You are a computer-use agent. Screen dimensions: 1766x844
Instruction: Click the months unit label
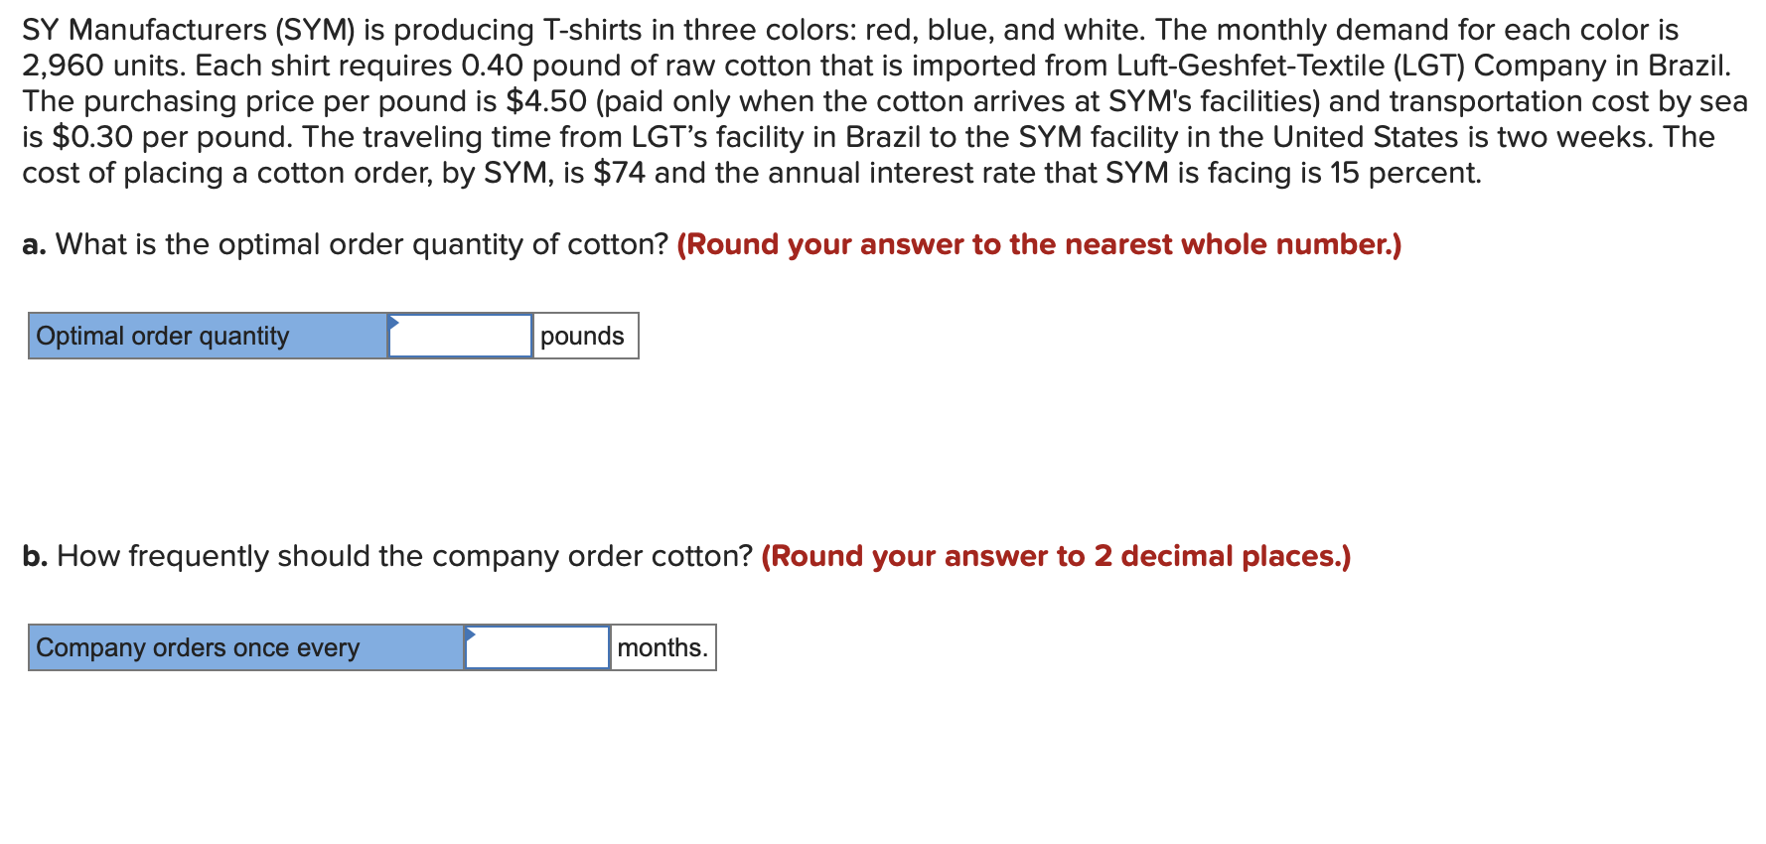coord(661,647)
